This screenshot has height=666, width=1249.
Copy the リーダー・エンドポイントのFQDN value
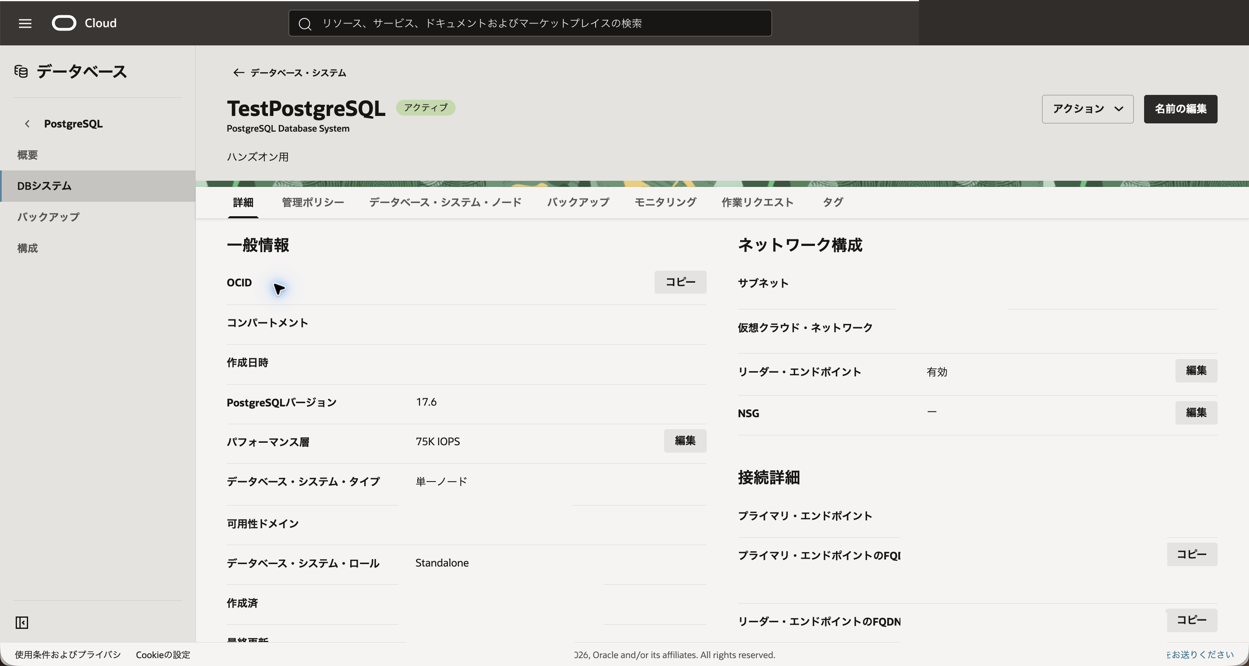pyautogui.click(x=1192, y=620)
